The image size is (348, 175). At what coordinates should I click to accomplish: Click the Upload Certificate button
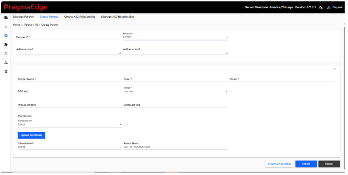click(32, 135)
